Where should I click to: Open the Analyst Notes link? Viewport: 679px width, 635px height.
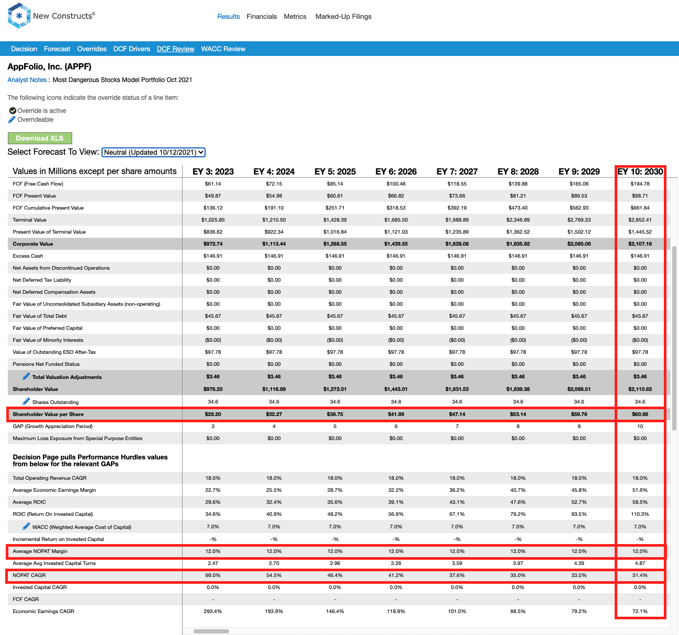27,80
